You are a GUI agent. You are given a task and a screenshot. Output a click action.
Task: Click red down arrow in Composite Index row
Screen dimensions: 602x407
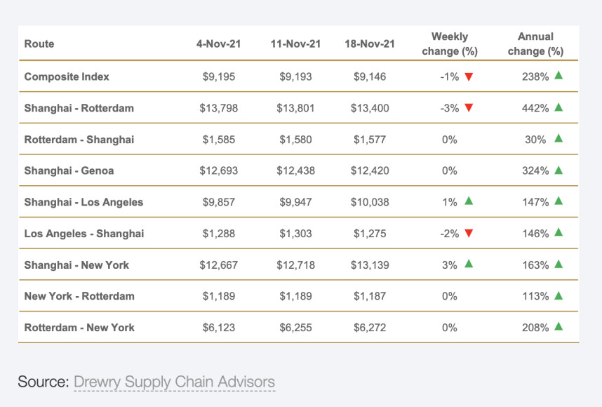pyautogui.click(x=469, y=76)
